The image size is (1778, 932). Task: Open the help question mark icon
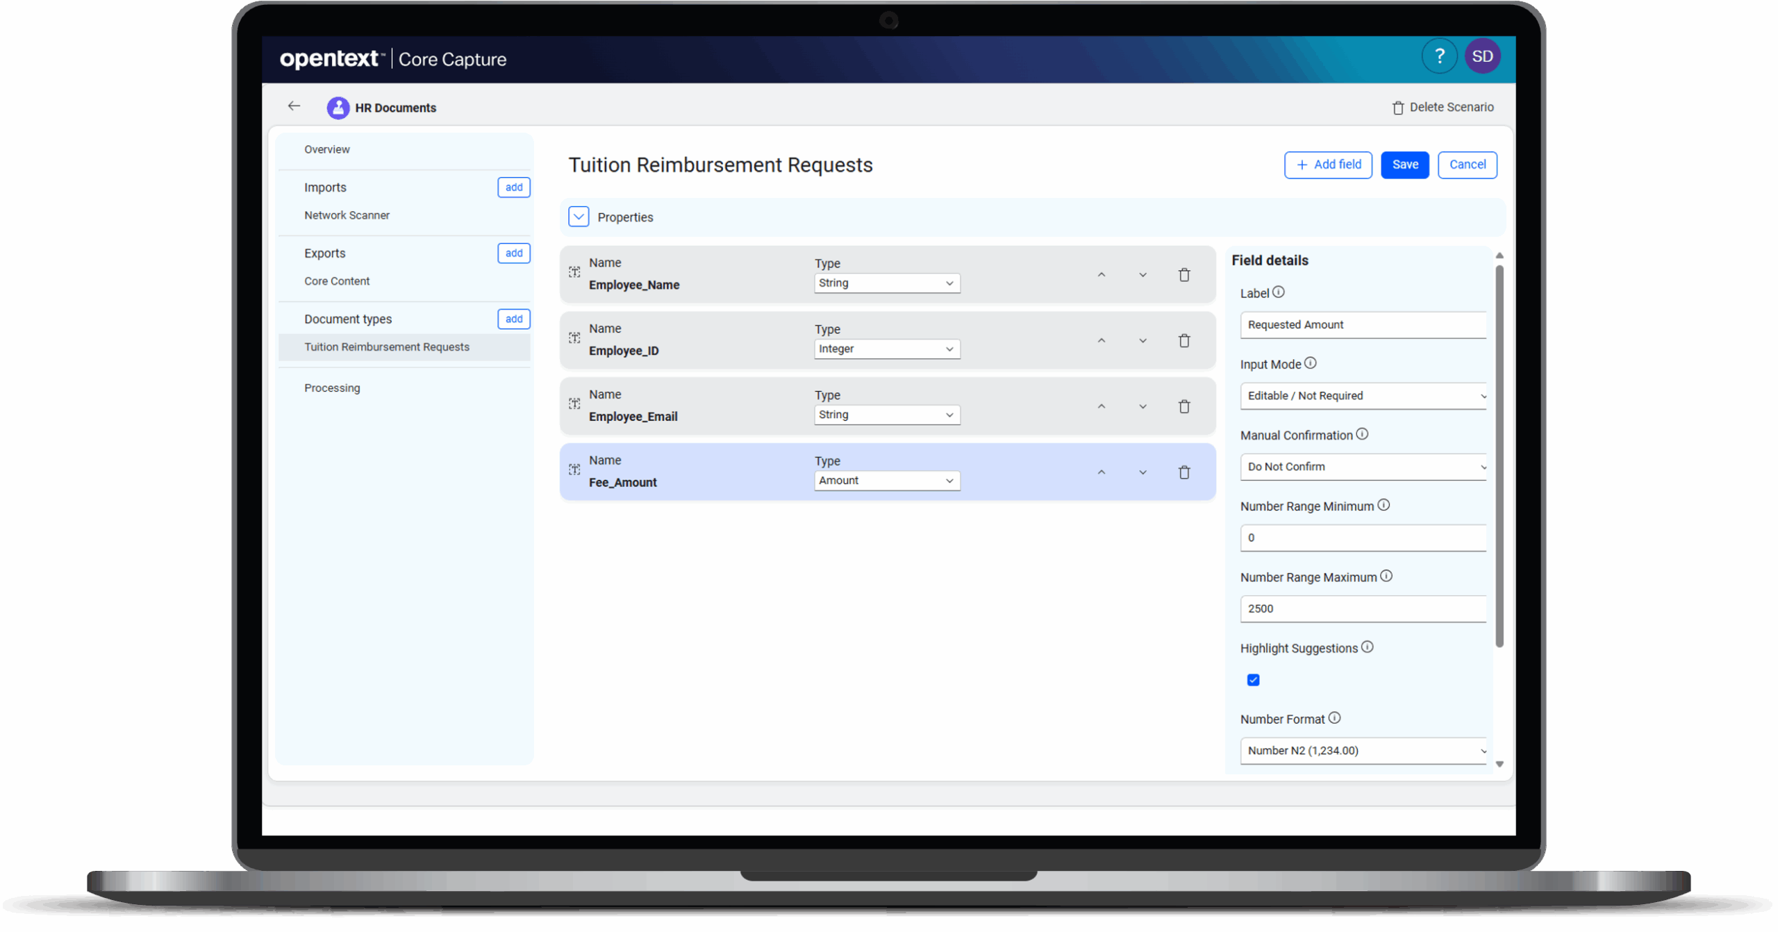click(1439, 56)
